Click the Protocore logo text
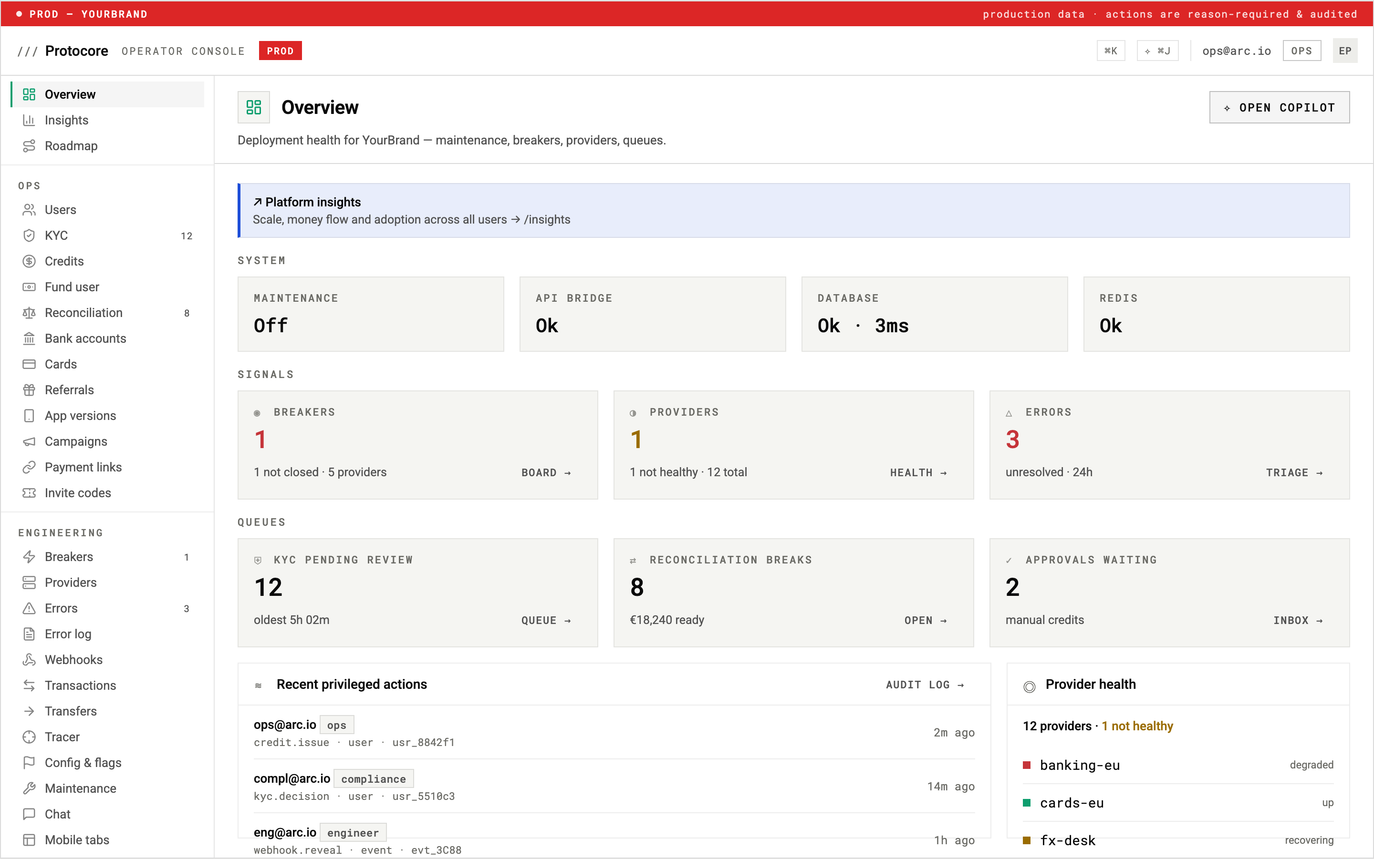Image resolution: width=1374 pixels, height=859 pixels. pyautogui.click(x=77, y=51)
